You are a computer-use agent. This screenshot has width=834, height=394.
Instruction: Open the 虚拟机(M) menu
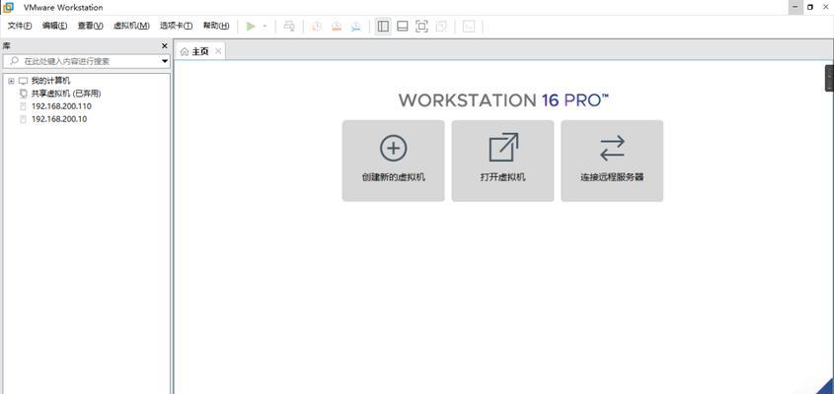[131, 26]
